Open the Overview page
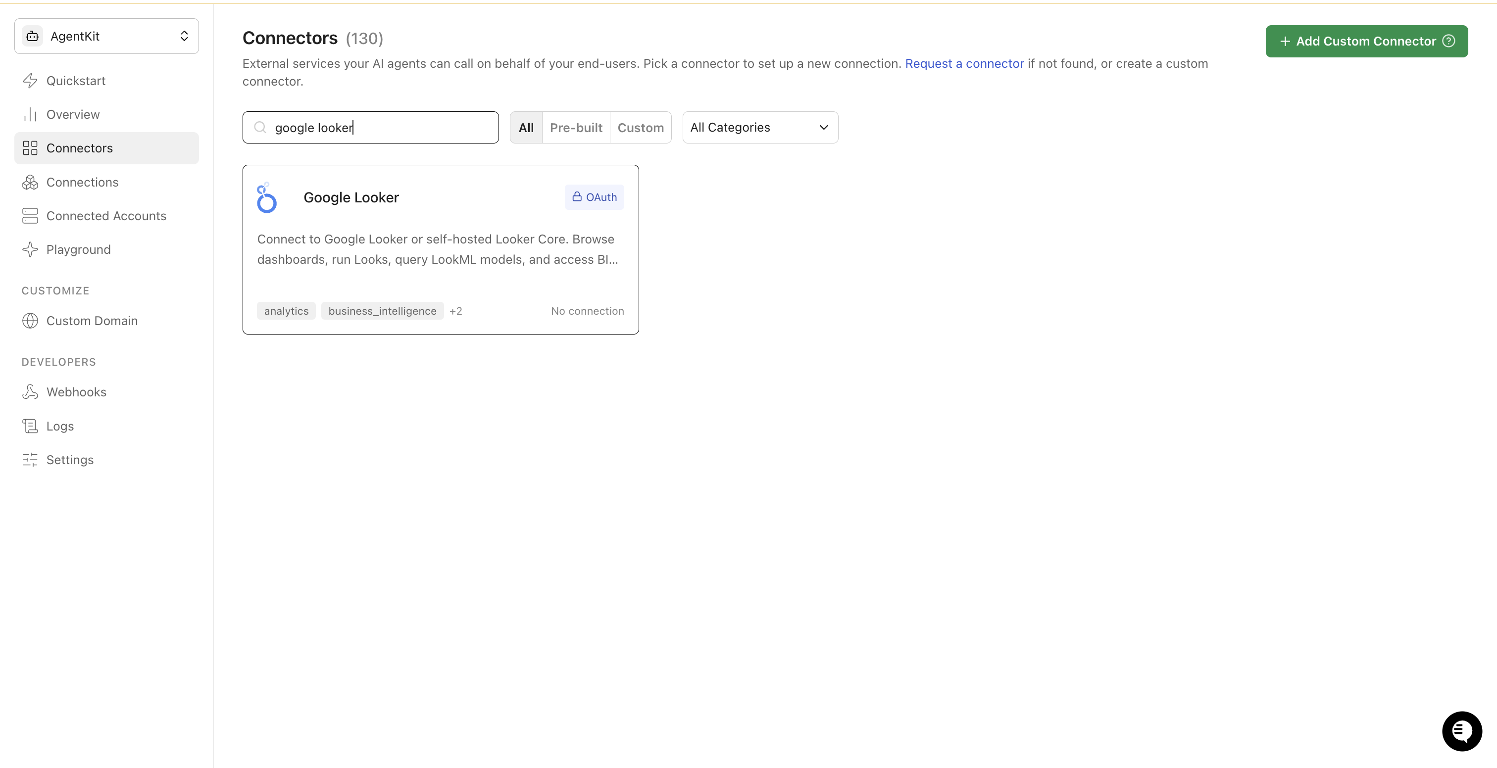This screenshot has height=768, width=1497. pyautogui.click(x=106, y=114)
